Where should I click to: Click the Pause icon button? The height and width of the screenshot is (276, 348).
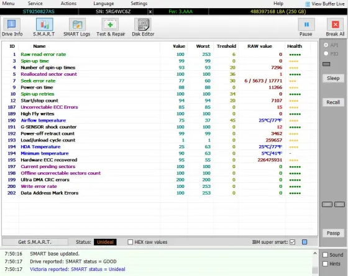306,25
